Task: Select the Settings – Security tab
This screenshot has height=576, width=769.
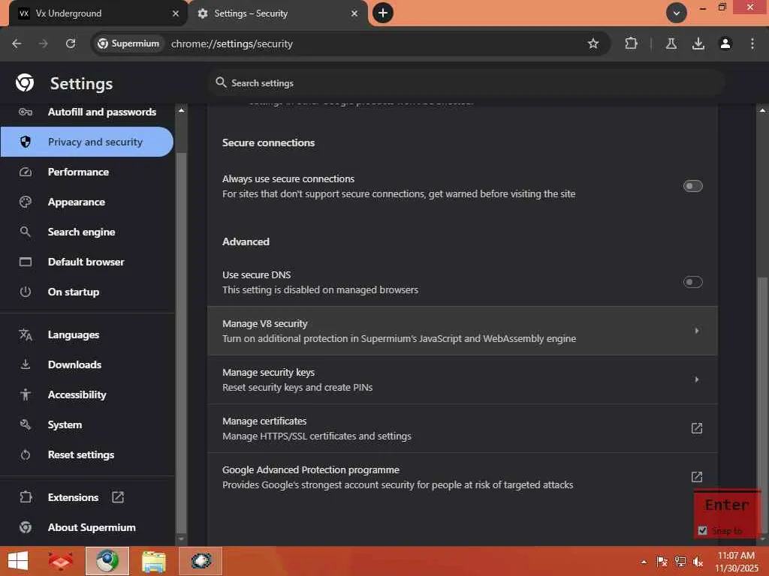Action: 278,13
